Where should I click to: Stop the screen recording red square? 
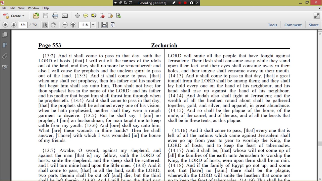(x=185, y=3)
